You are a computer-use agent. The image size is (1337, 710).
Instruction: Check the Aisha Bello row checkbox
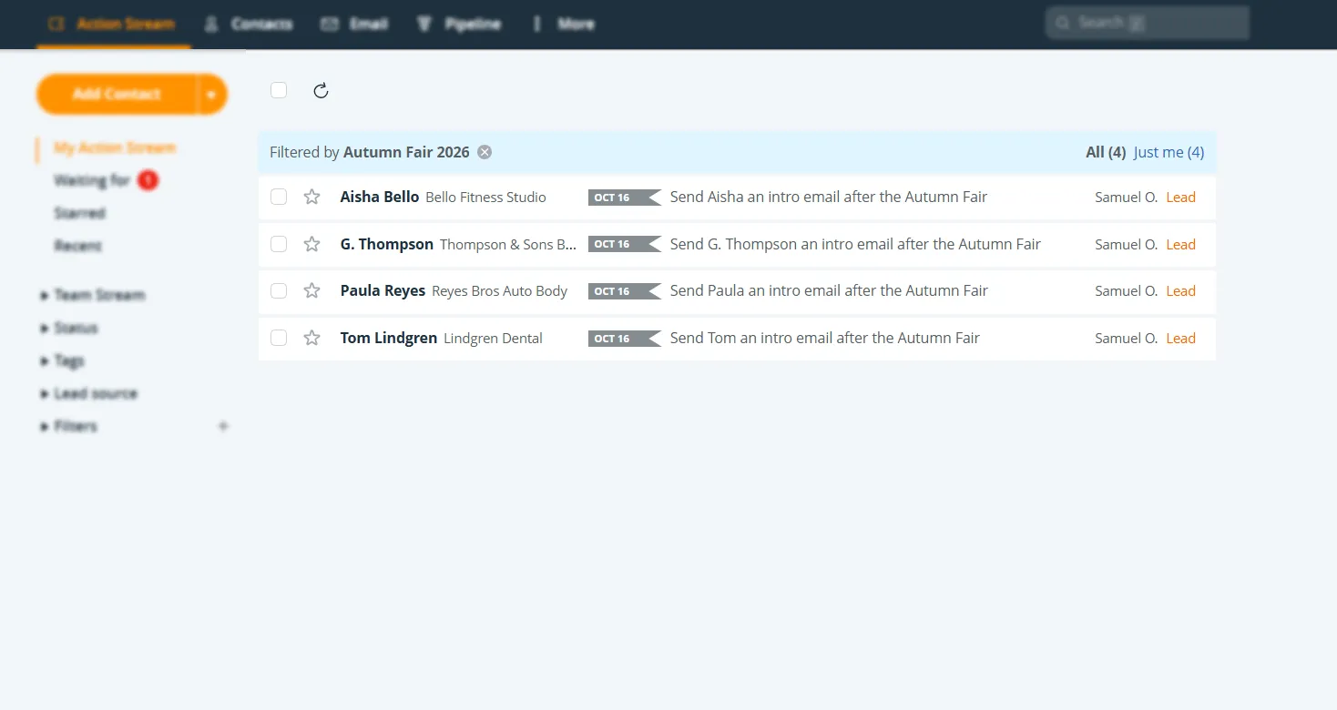point(279,197)
